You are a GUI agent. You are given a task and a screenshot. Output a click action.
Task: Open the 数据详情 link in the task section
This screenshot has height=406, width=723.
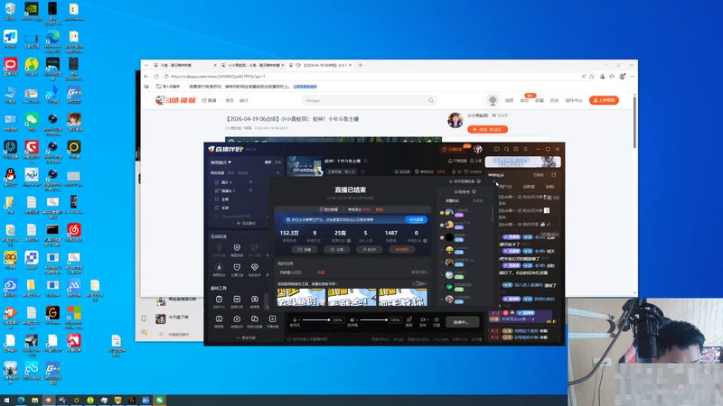point(418,272)
